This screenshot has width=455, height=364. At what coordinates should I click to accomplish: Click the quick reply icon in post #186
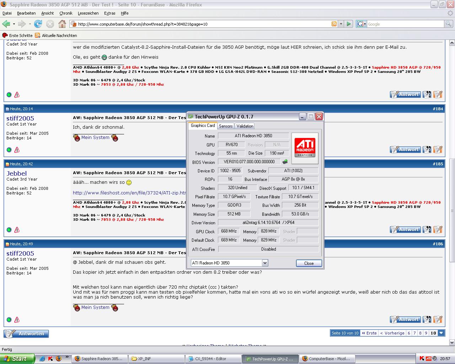[x=438, y=320]
